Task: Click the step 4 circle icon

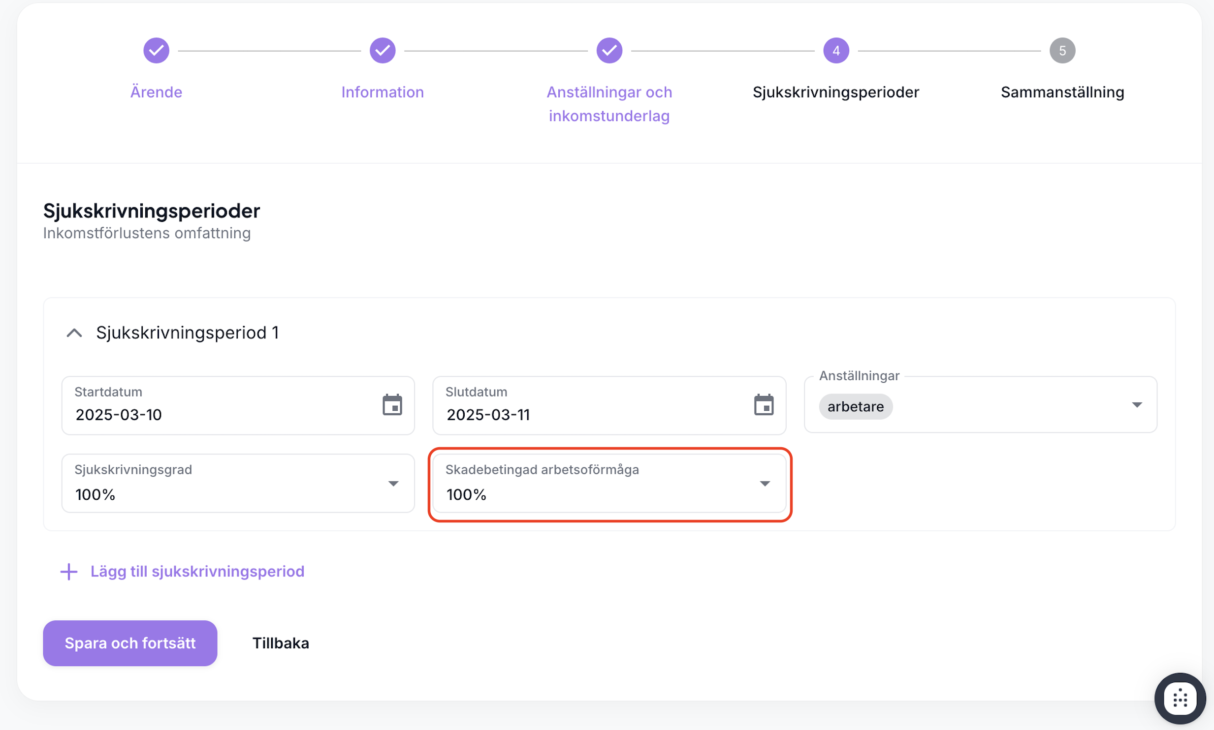Action: [x=835, y=51]
